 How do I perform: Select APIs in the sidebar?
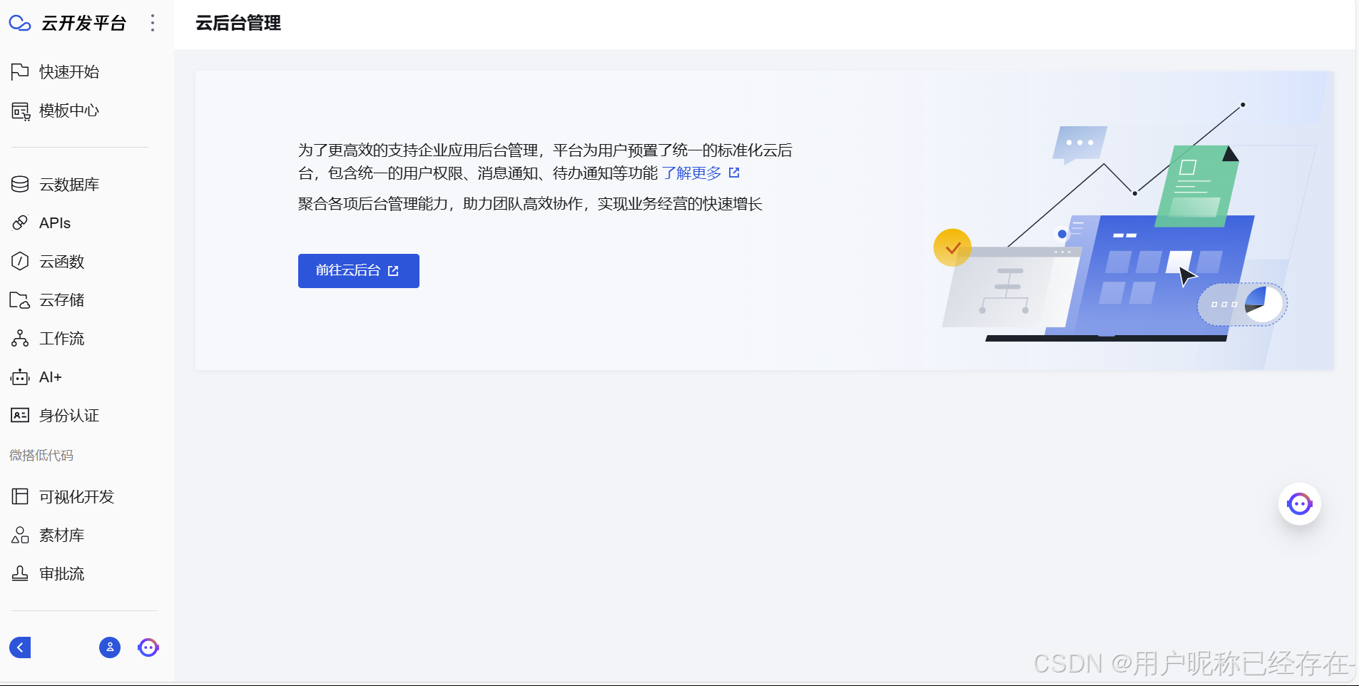(55, 222)
